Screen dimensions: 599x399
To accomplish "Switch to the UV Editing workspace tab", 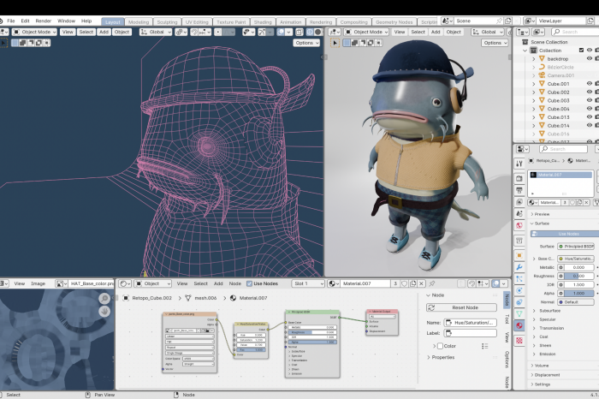I will point(197,21).
